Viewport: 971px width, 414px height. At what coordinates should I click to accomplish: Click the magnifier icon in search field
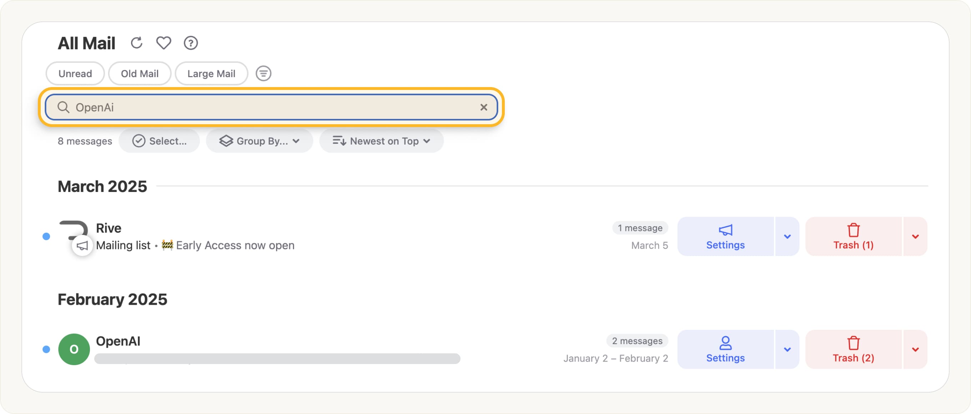tap(63, 107)
